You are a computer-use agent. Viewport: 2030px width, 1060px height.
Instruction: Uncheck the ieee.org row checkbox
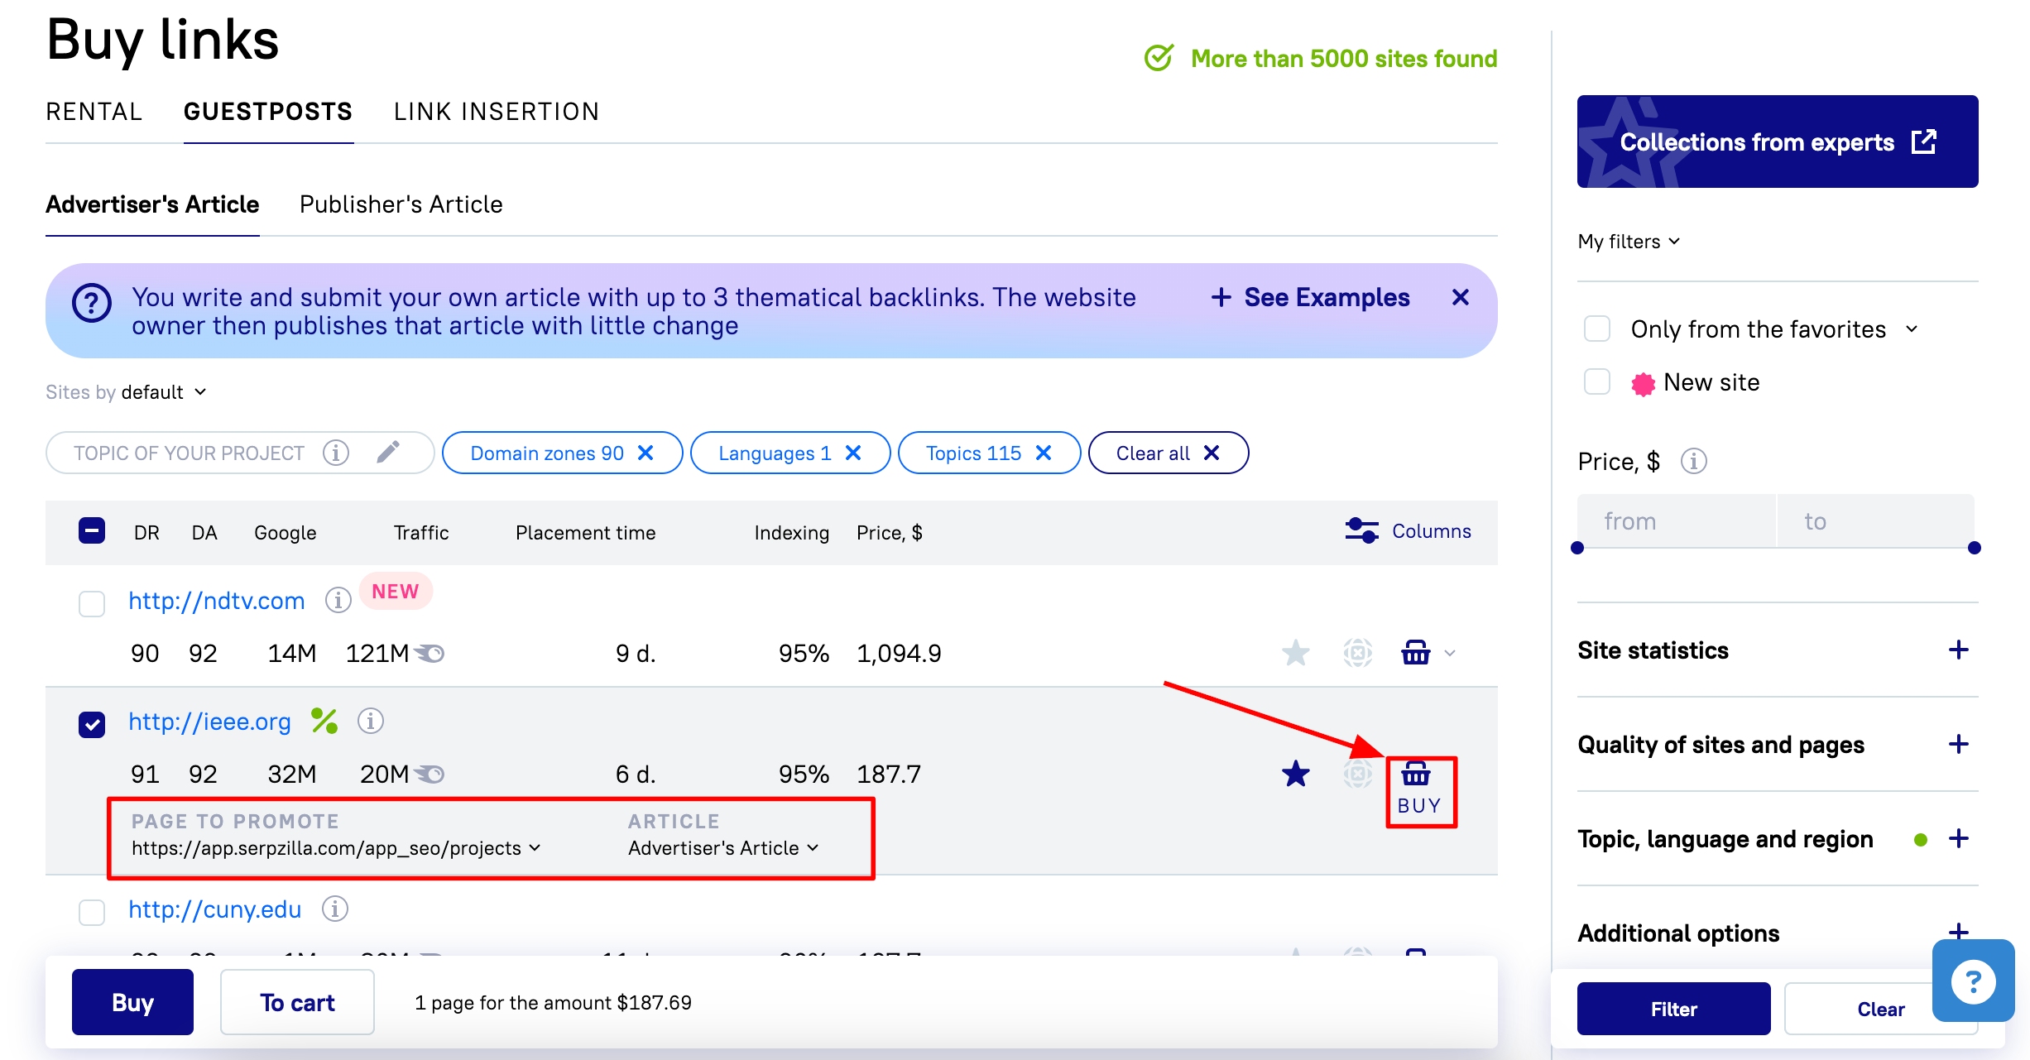[92, 724]
